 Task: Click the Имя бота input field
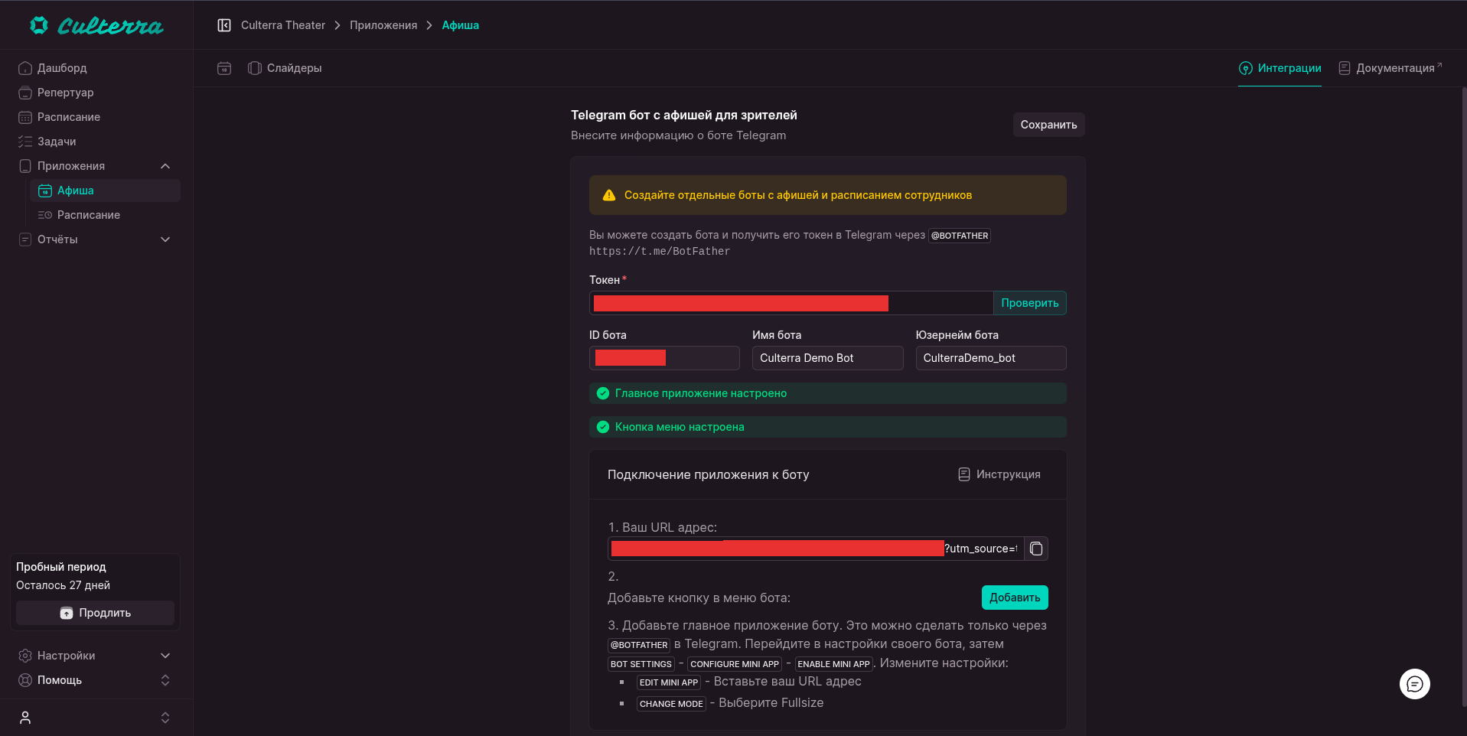[x=826, y=358]
